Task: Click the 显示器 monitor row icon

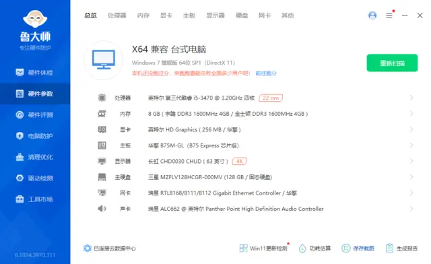Action: tap(102, 161)
